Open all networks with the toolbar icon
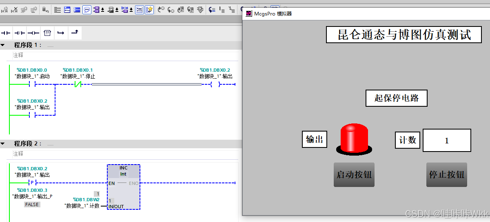The height and width of the screenshot is (222, 490). (x=67, y=9)
